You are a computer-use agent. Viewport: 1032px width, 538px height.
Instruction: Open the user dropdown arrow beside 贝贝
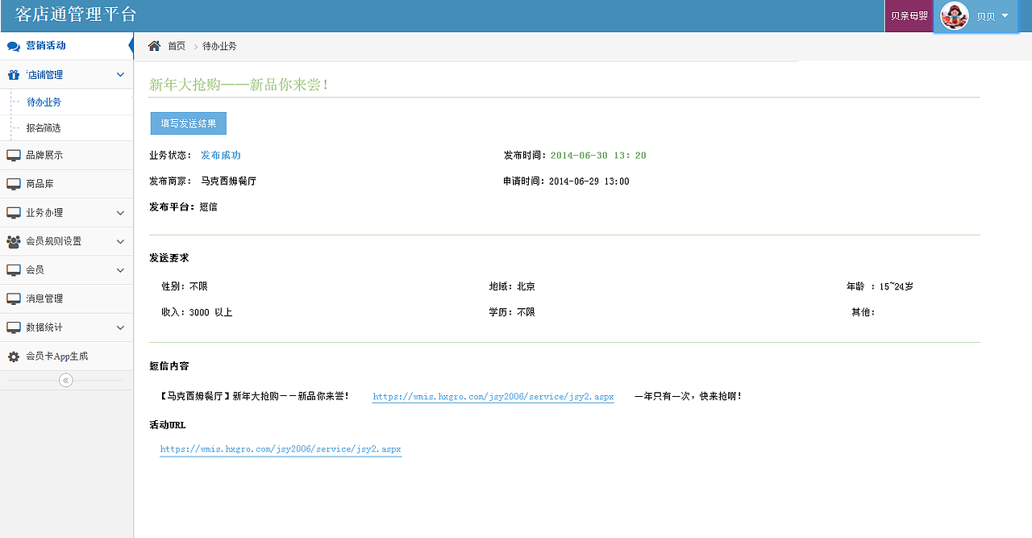1005,16
